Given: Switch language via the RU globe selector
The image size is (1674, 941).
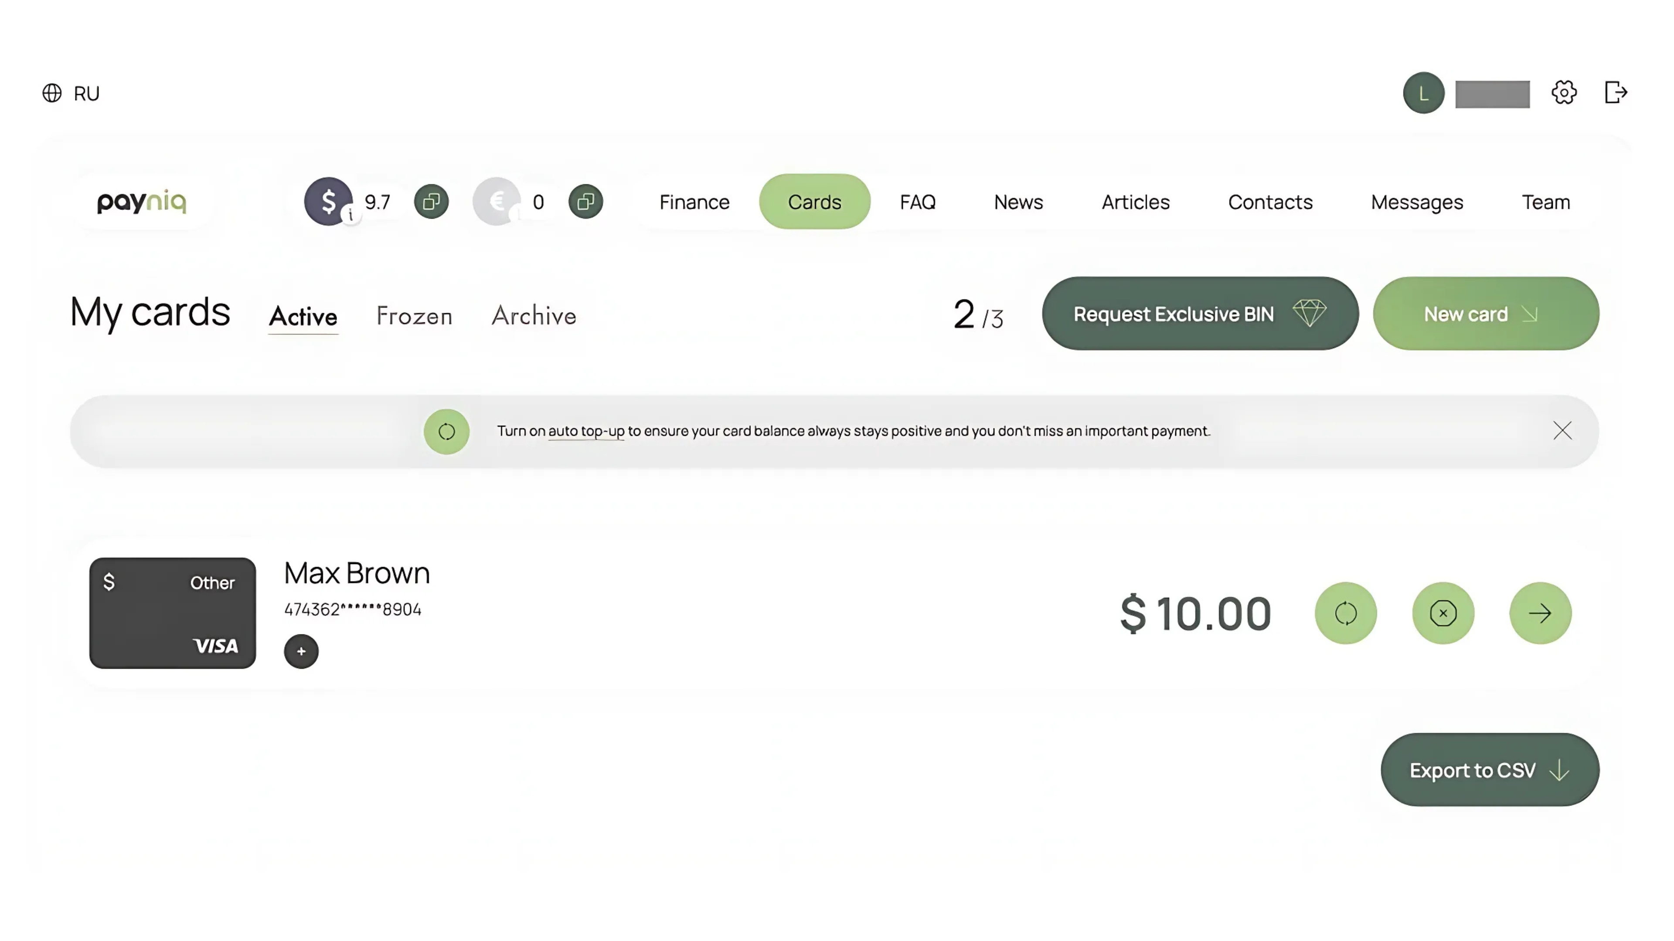Looking at the screenshot, I should 71,94.
